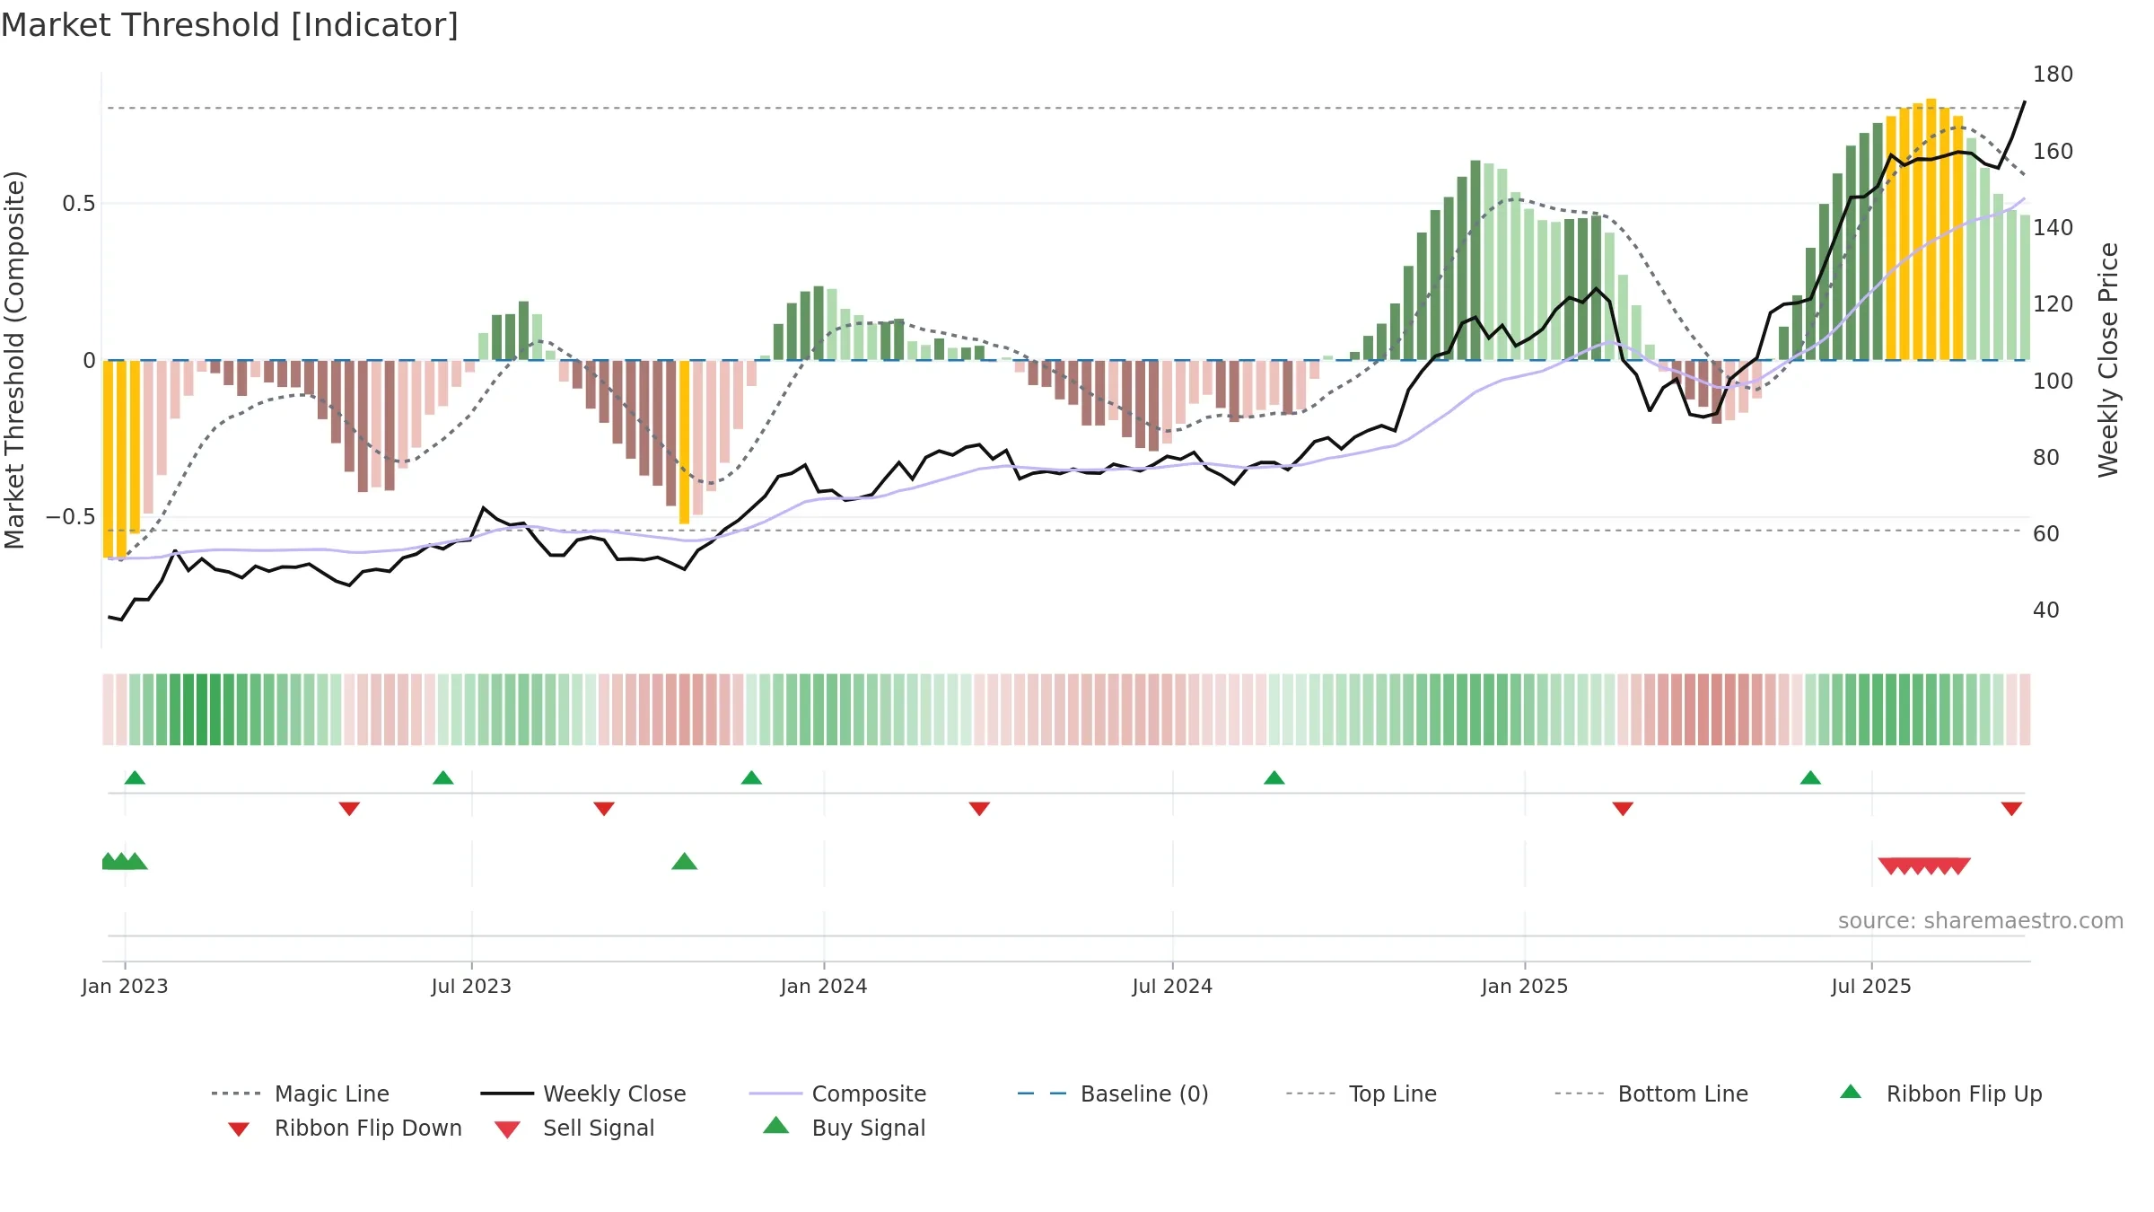Click the Ribbon Flip Down marker after Jul 2023
Screen dimensions: 2154x1212
coord(604,809)
